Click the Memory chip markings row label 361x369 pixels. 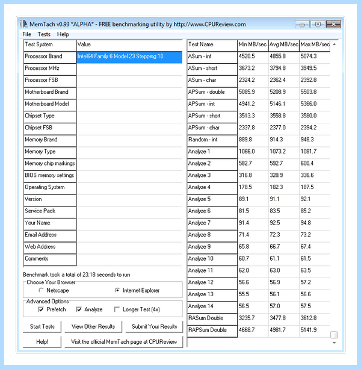coord(49,165)
